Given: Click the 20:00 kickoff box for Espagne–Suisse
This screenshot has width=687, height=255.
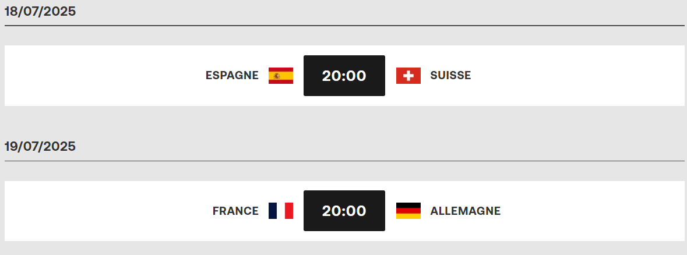Looking at the screenshot, I should [x=344, y=76].
